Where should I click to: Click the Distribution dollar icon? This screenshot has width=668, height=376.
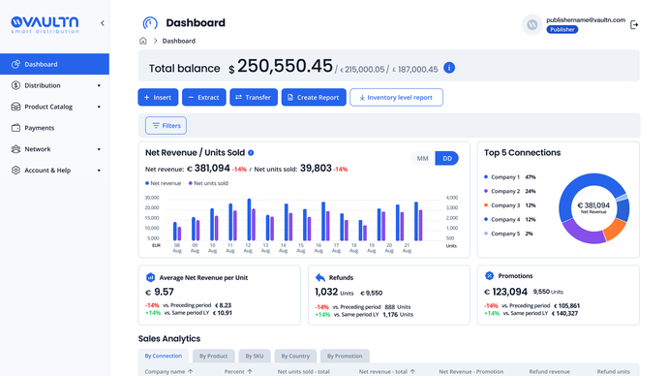point(15,85)
